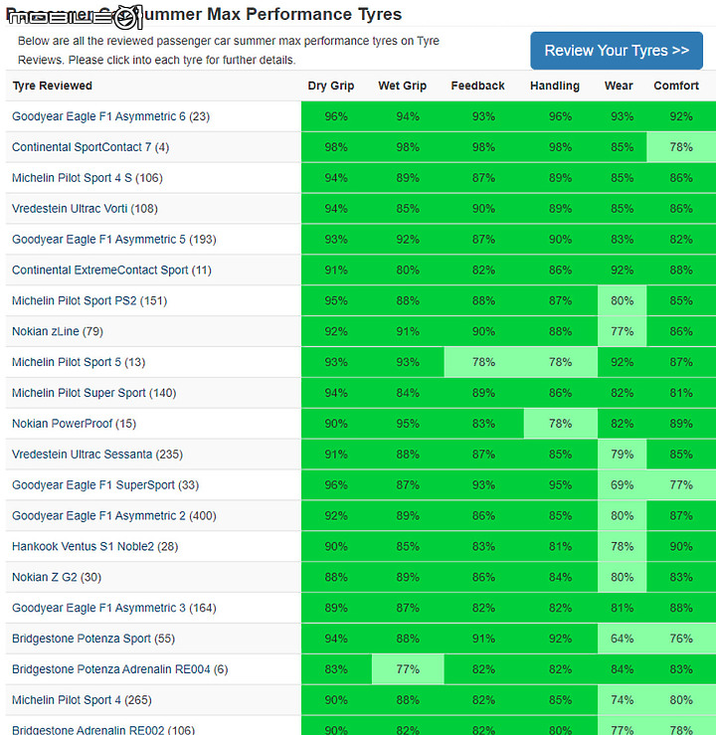Click Goodyear SuperSport comfort 77% cell

681,485
